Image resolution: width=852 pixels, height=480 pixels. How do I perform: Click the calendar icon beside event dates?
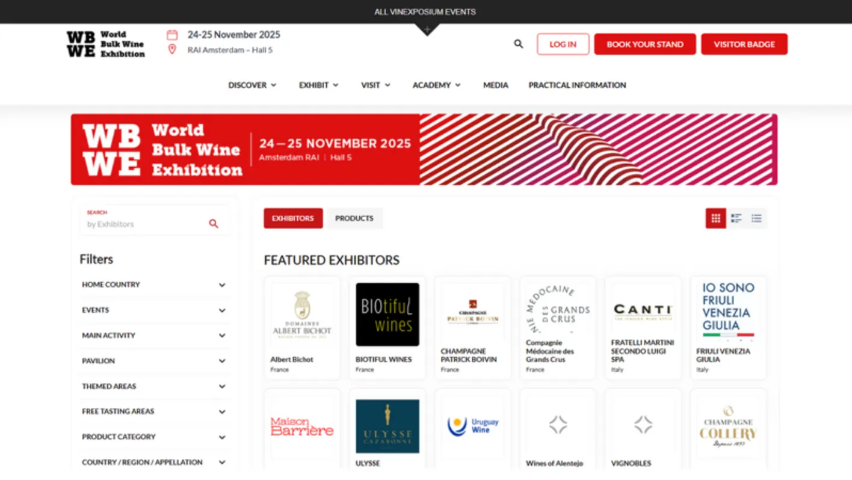tap(172, 35)
